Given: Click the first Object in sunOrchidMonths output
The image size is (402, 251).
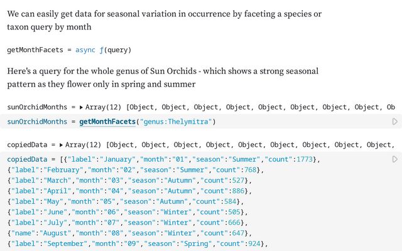Looking at the screenshot, I should pyautogui.click(x=143, y=107).
